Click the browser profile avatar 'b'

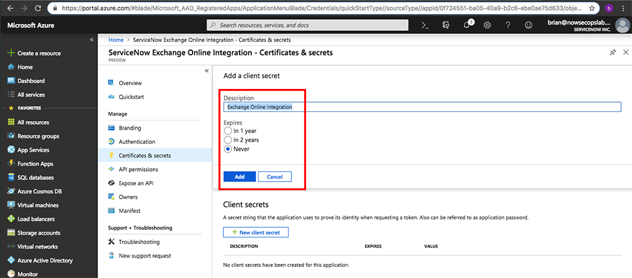click(609, 8)
